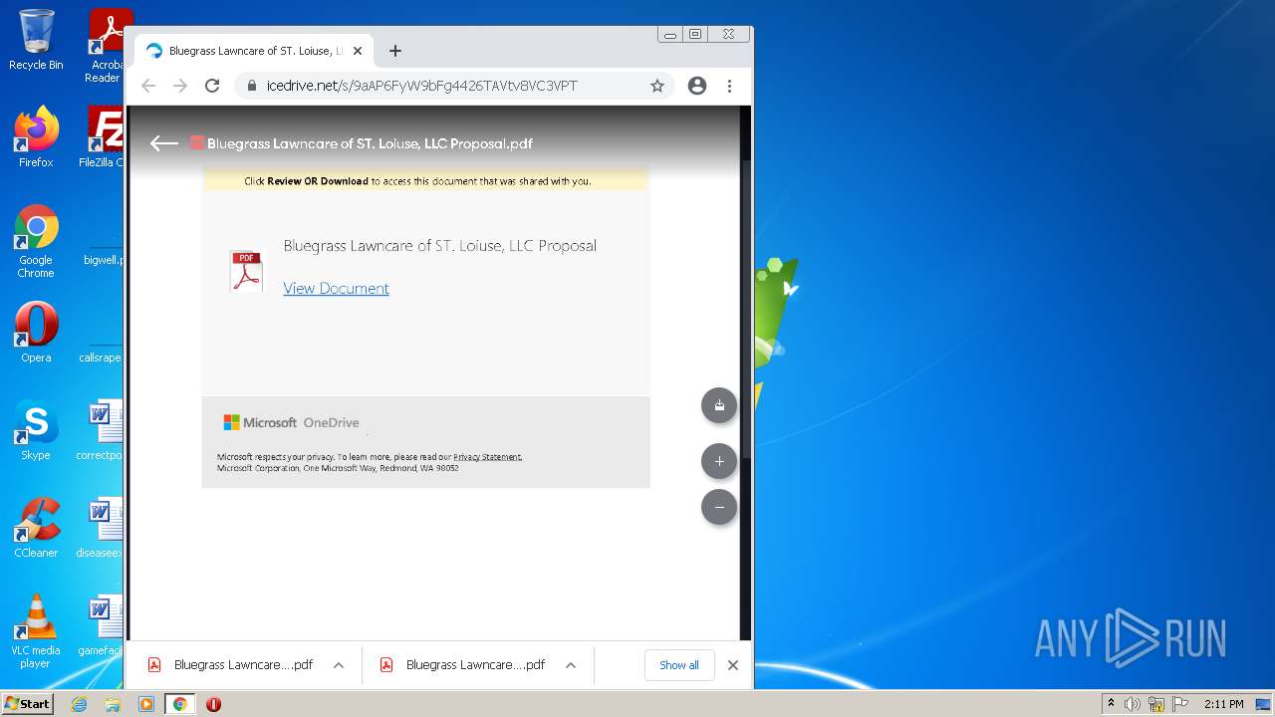Open Acrobat Reader desktop shortcut
This screenshot has height=717, width=1275.
tap(108, 45)
